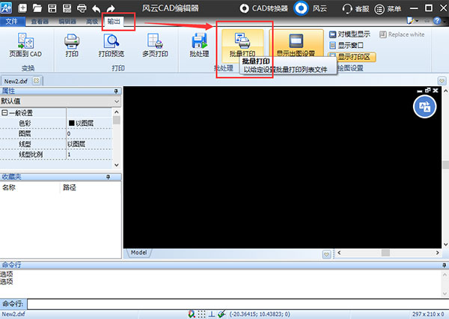449x319 pixels.
Task: Open the document tab list dropdown at right
Action: (442, 81)
